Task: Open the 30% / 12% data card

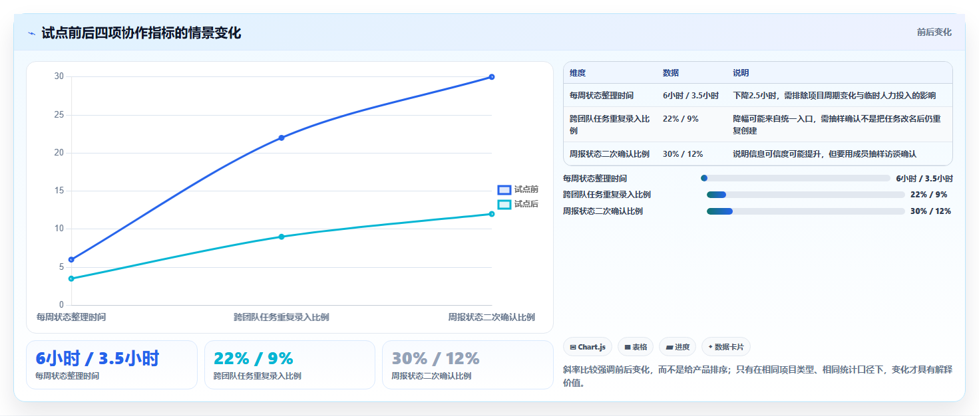Action: 468,365
